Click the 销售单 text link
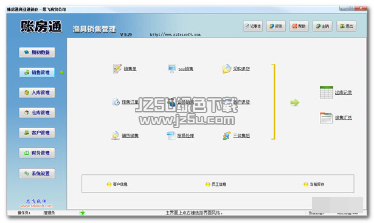Screen dimensions: 374x223 pos(130,69)
